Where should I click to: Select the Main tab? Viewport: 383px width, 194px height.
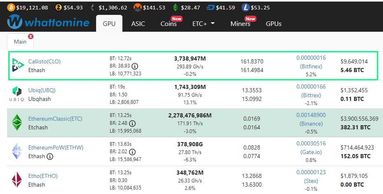[x=20, y=42]
